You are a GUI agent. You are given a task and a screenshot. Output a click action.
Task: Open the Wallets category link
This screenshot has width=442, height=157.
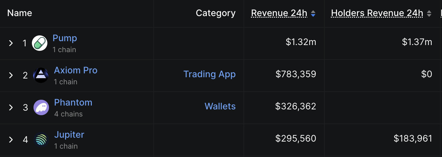pyautogui.click(x=220, y=106)
